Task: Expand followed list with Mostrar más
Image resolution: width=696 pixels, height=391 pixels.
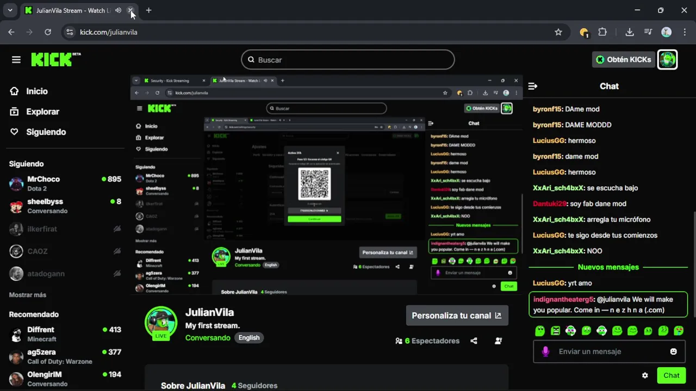Action: click(28, 295)
